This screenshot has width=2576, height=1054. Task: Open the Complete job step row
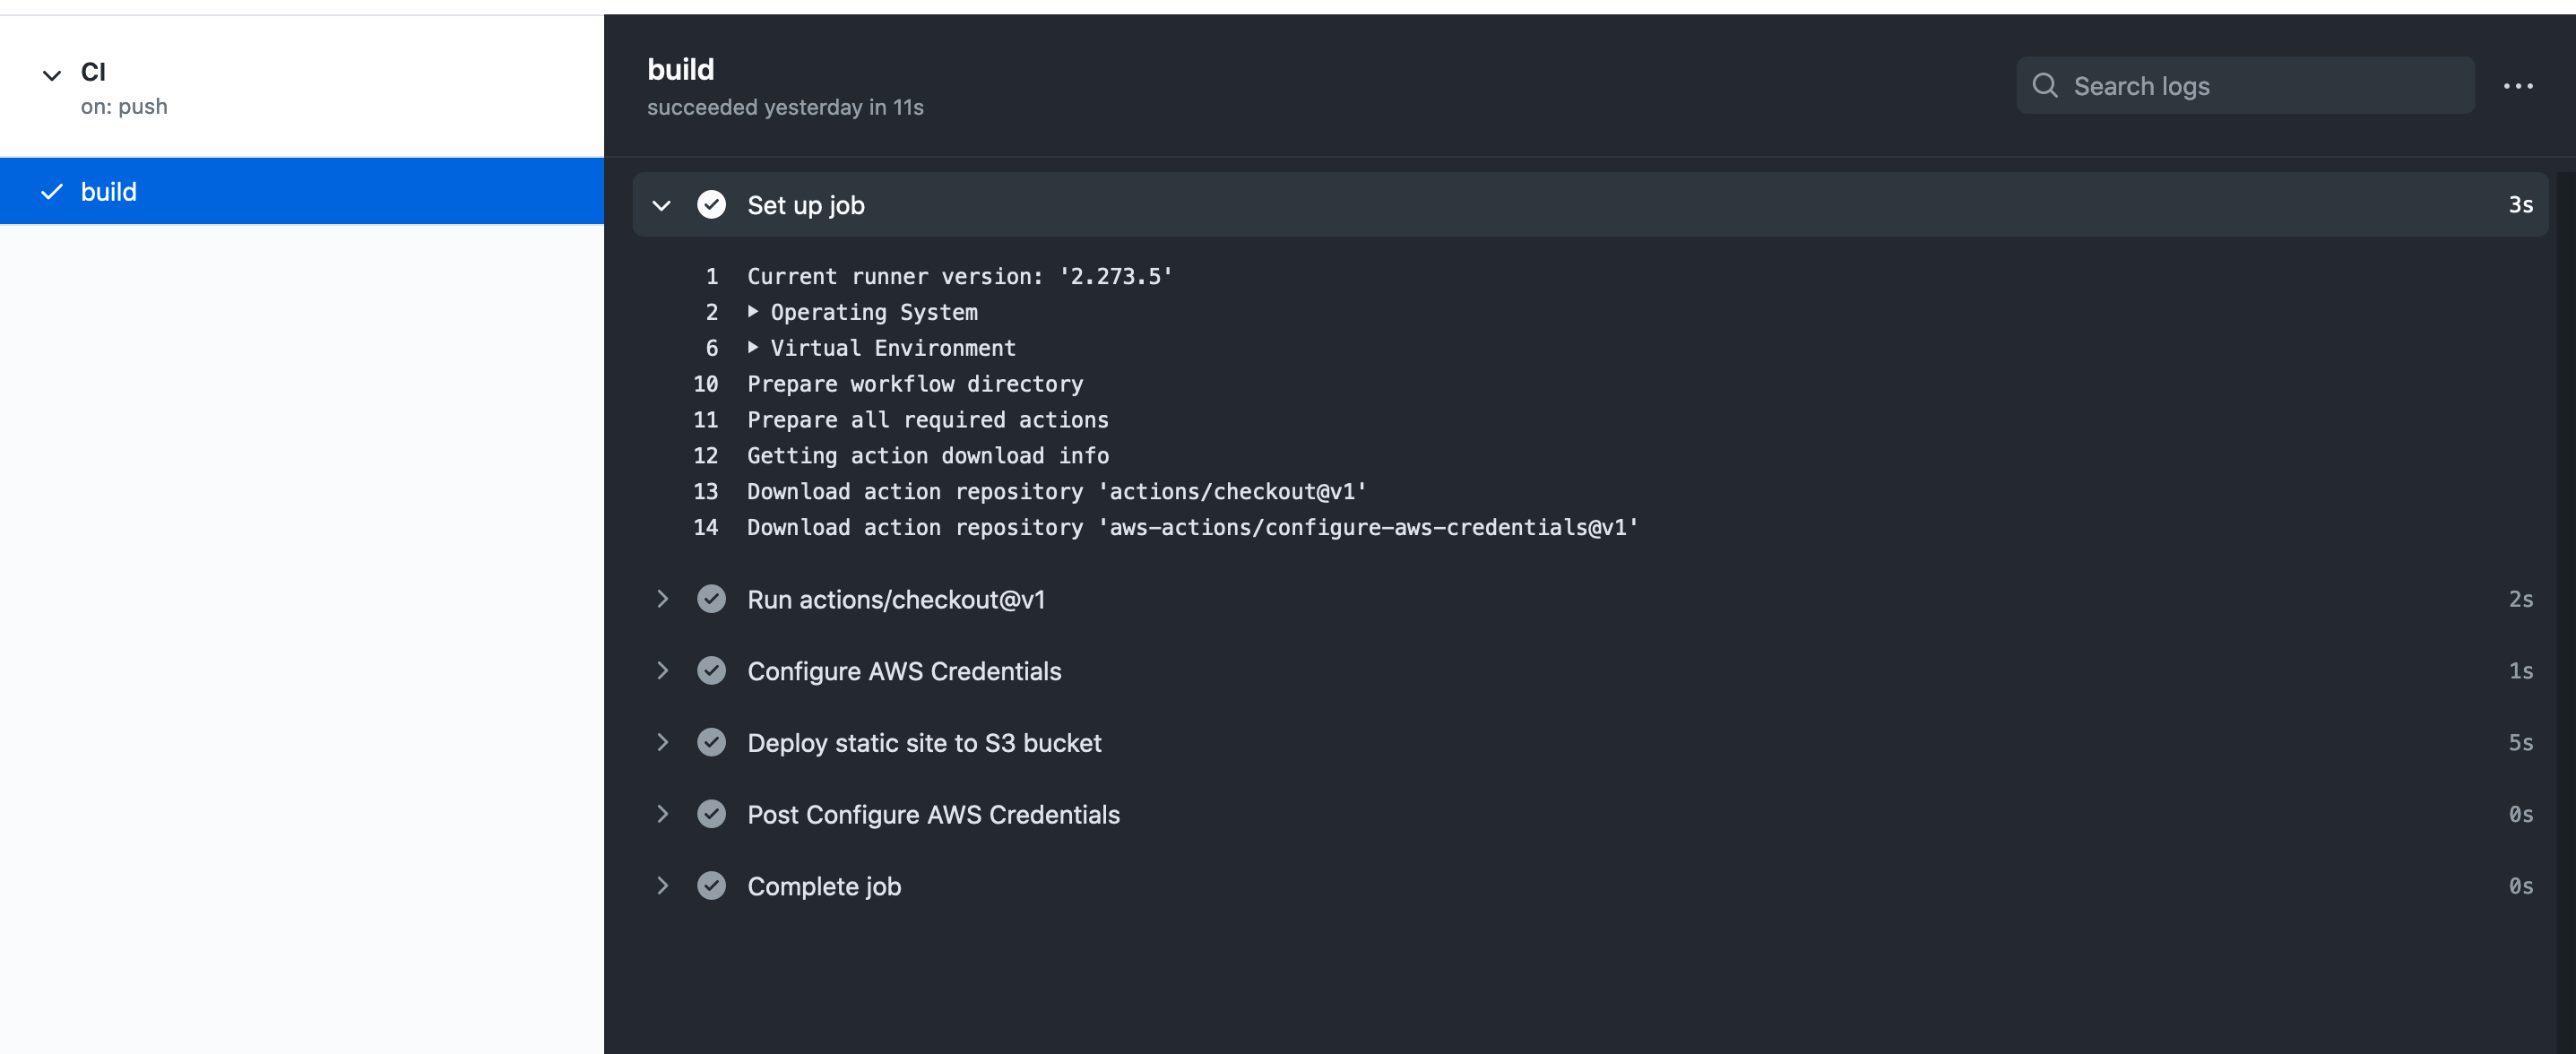[x=824, y=886]
